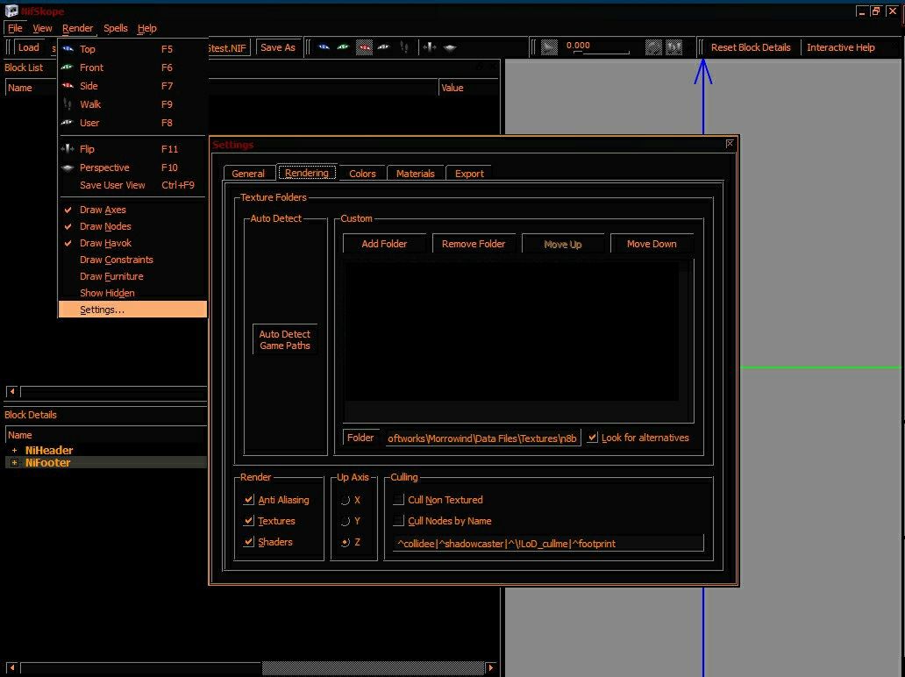Viewport: 905px width, 677px height.
Task: Select Save User View menu entry
Action: [x=132, y=185]
